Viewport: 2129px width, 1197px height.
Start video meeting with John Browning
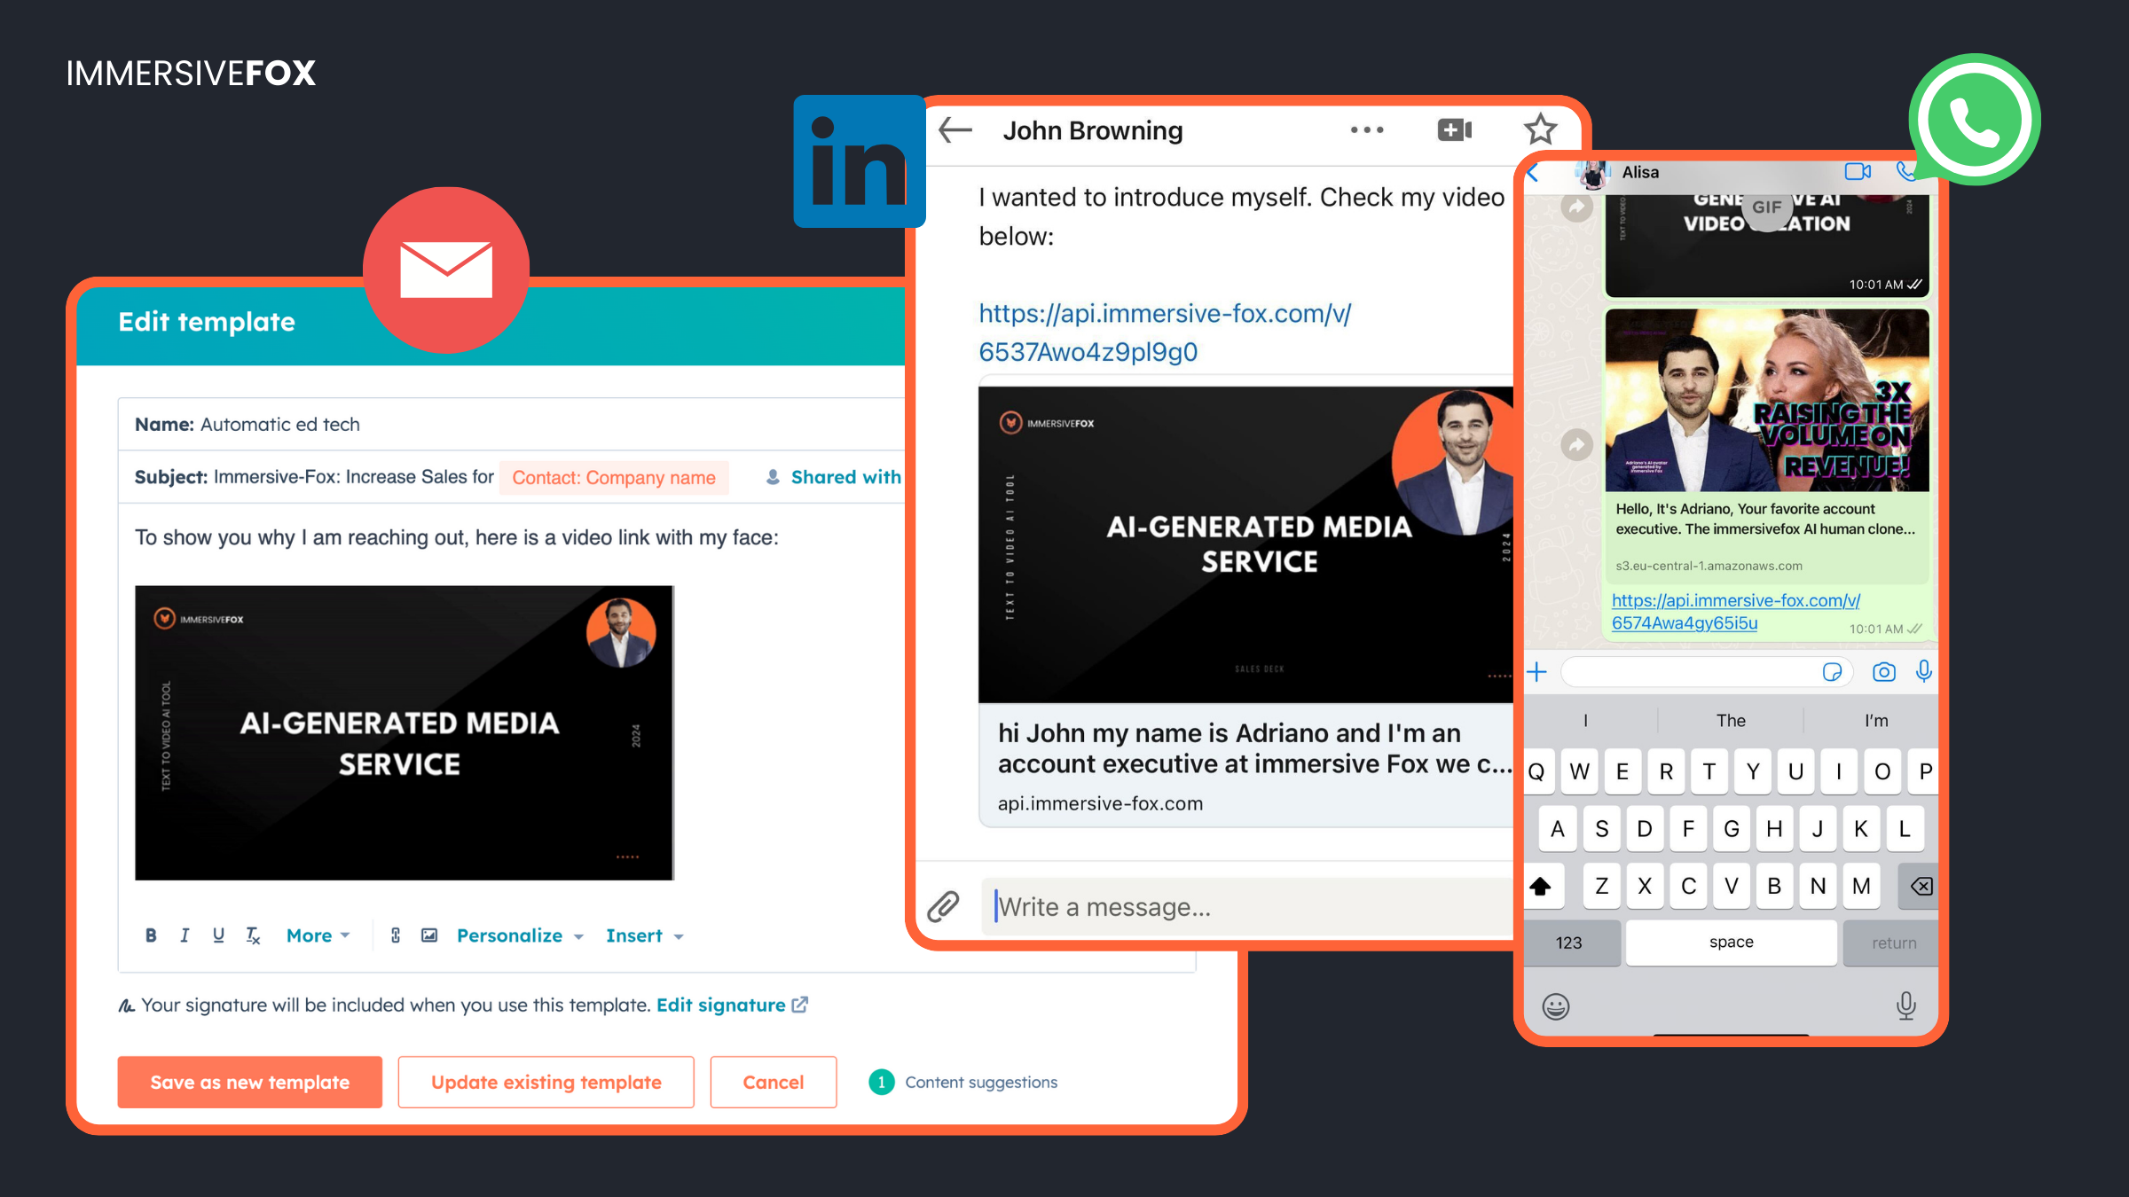pyautogui.click(x=1454, y=130)
